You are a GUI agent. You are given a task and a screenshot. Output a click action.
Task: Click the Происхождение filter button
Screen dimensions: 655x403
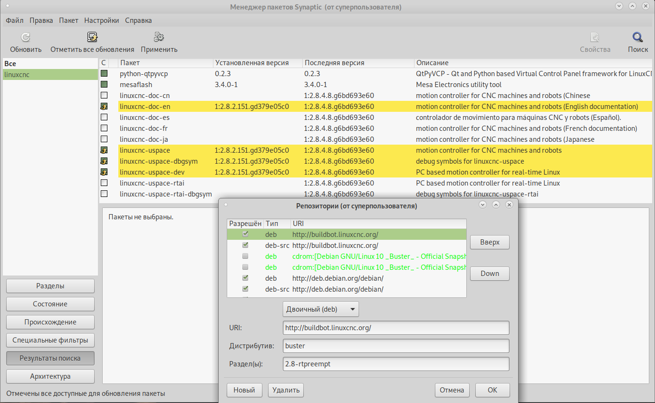pyautogui.click(x=50, y=322)
